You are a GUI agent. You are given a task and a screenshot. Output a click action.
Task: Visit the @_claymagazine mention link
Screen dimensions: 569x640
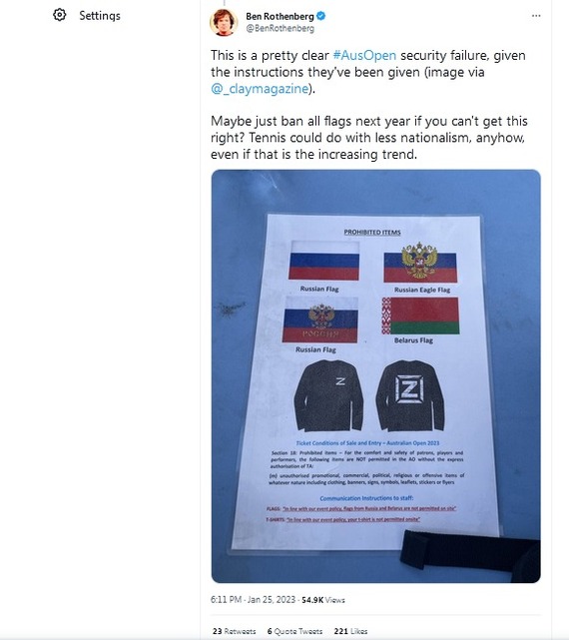(260, 88)
